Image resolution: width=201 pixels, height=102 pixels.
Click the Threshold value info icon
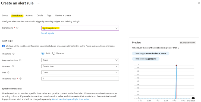[x=20, y=79]
